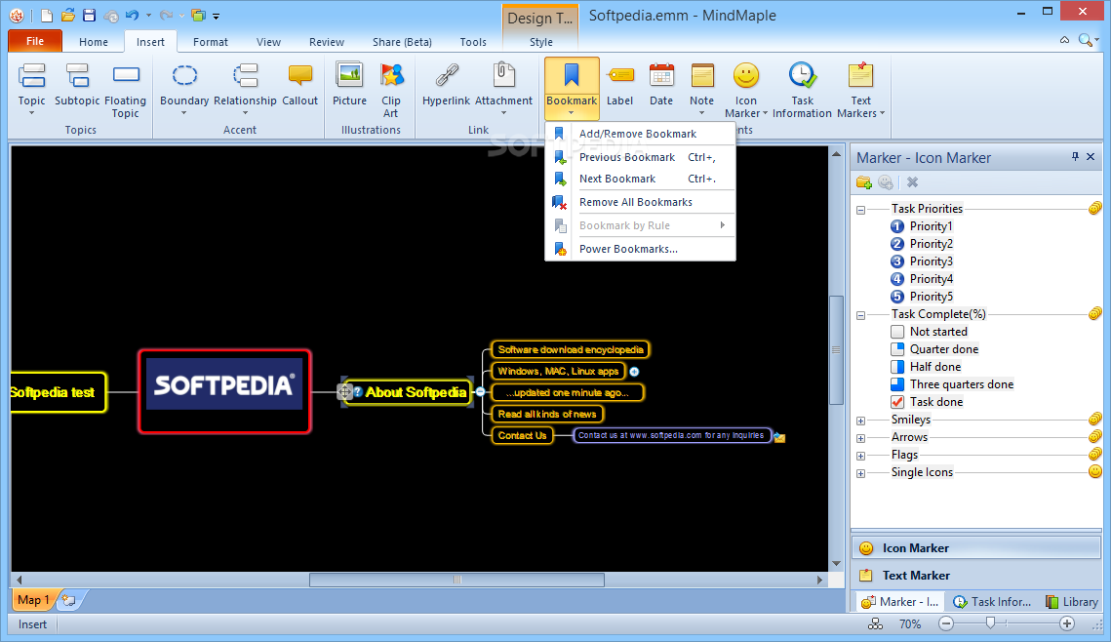Switch to Library panel tab
This screenshot has height=642, width=1111.
coord(1072,602)
